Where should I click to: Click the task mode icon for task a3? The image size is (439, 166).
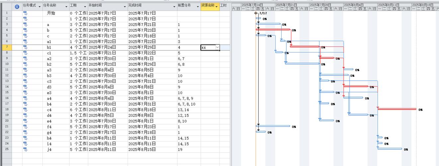(25, 70)
